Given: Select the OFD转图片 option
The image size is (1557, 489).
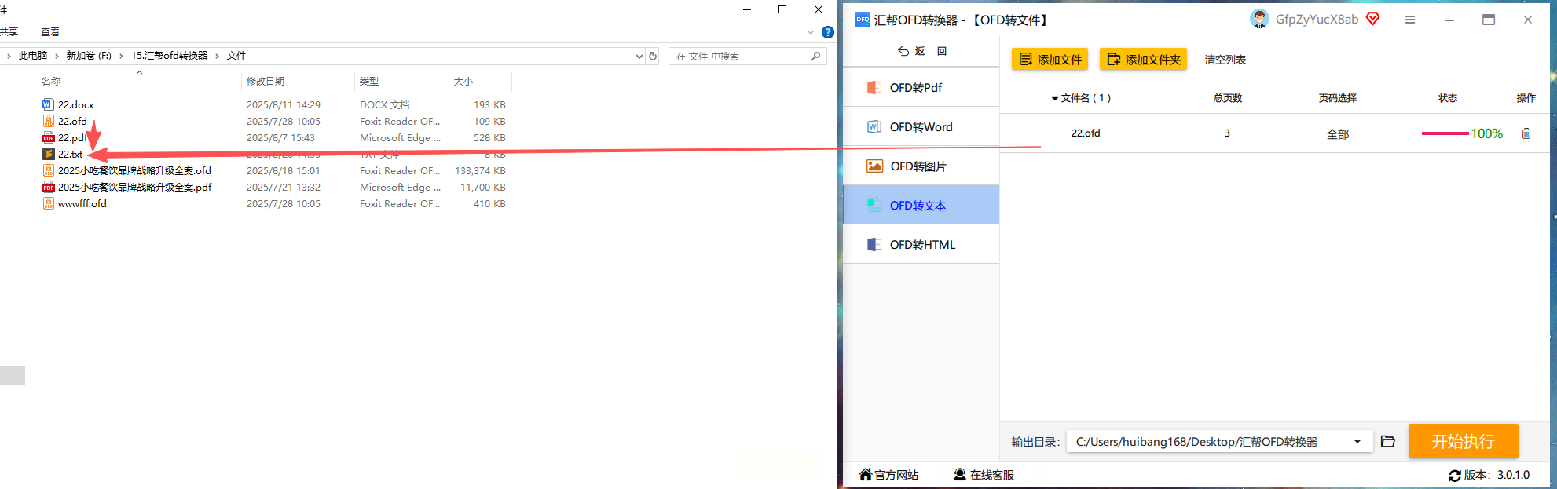Looking at the screenshot, I should (921, 166).
